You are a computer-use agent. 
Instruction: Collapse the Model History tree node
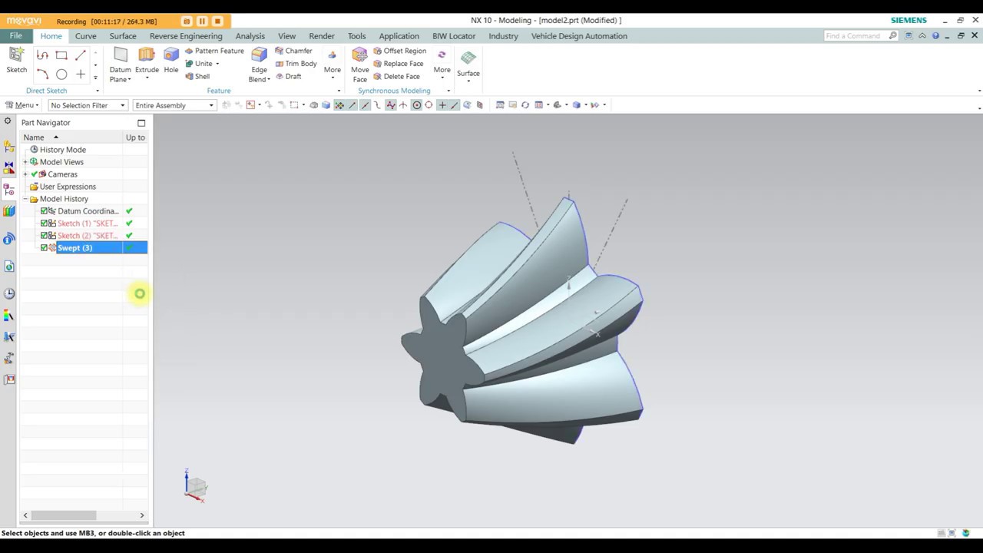pyautogui.click(x=25, y=199)
